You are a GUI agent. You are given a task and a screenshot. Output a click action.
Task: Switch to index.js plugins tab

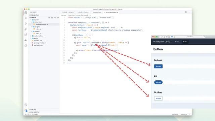pyautogui.click(x=68, y=12)
